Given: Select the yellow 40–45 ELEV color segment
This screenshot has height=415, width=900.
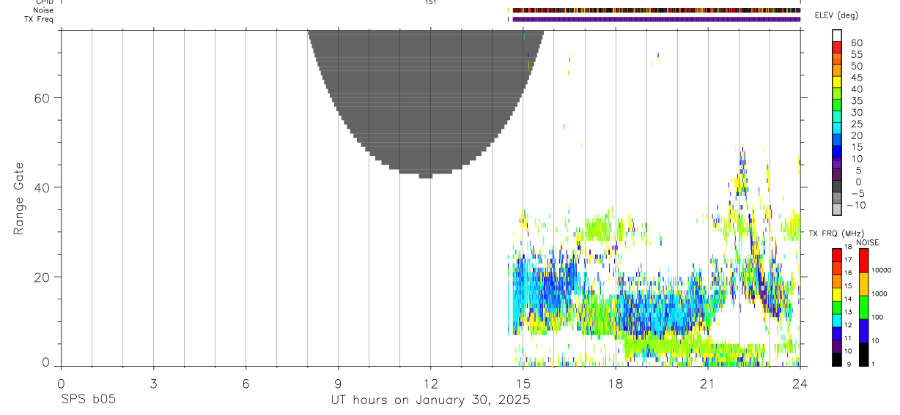Looking at the screenshot, I should pos(836,83).
